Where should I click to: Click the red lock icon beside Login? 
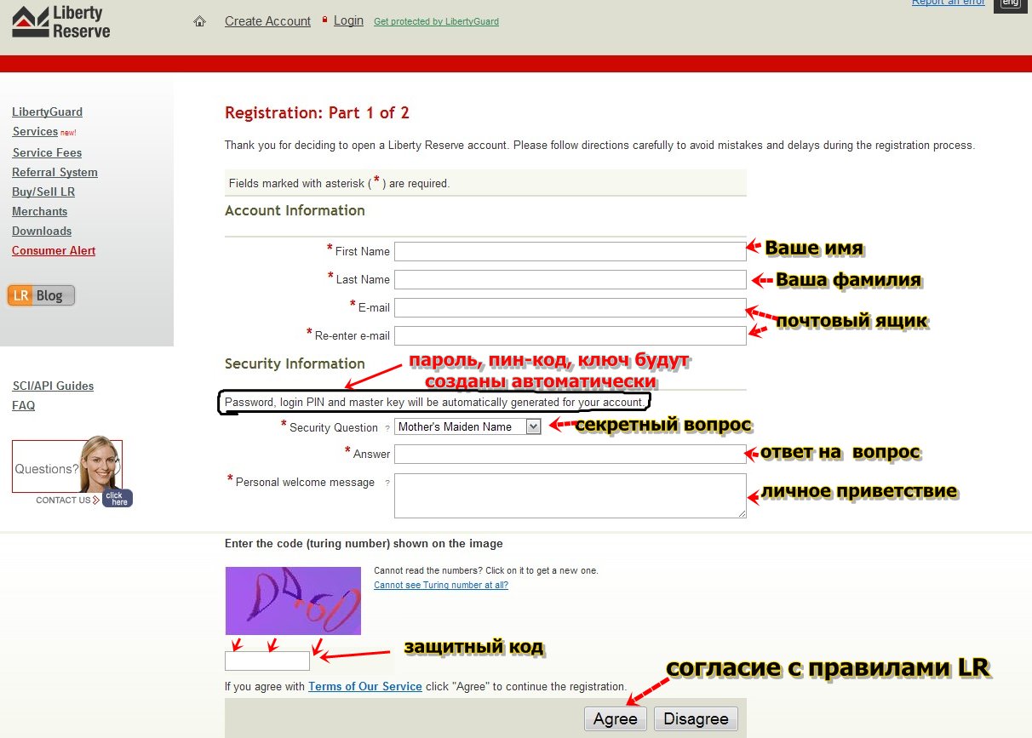[324, 20]
